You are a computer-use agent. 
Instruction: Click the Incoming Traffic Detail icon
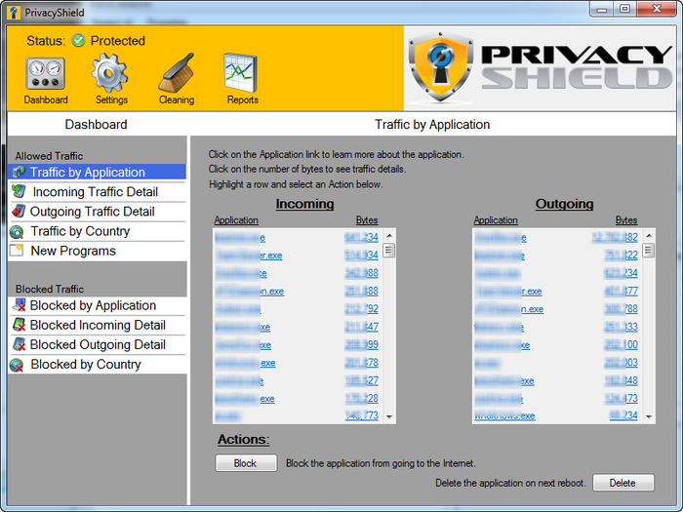tap(19, 191)
